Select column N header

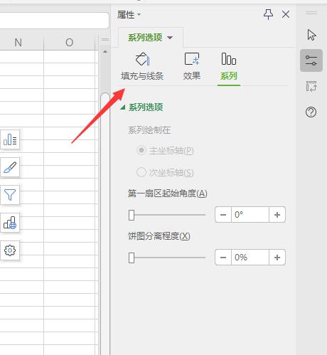click(x=18, y=43)
